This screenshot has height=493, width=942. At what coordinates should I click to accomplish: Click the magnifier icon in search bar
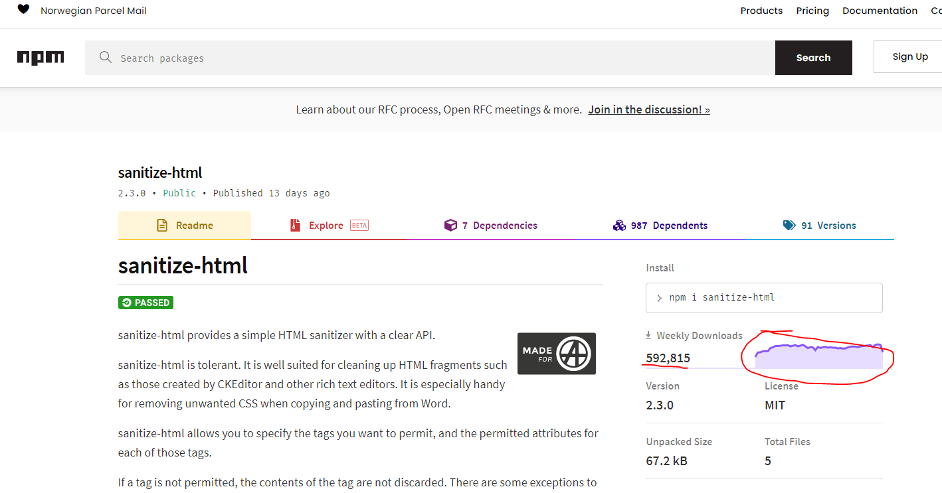[x=105, y=58]
